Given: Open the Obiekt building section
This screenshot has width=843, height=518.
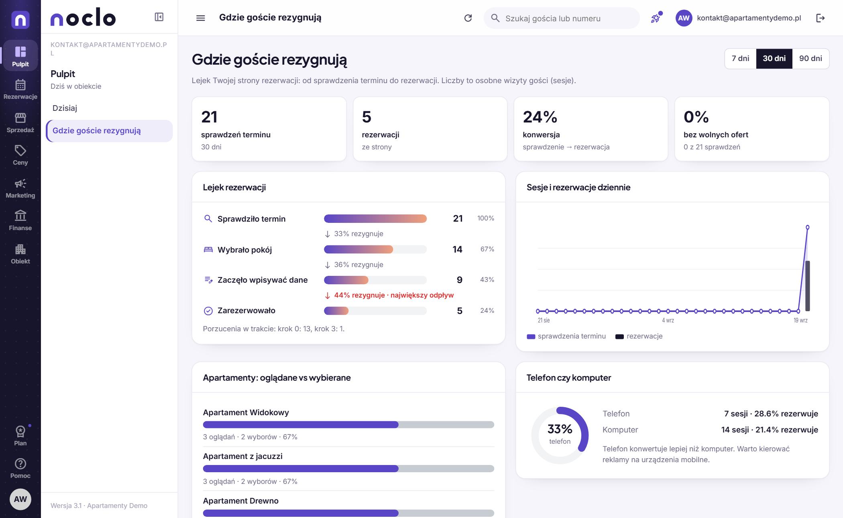Looking at the screenshot, I should (20, 254).
